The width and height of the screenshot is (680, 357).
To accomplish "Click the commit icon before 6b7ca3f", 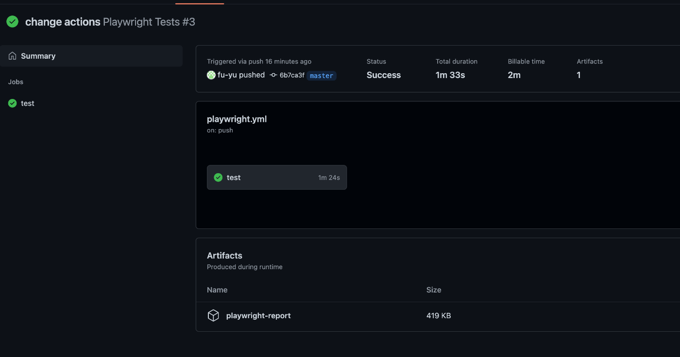I will coord(273,75).
